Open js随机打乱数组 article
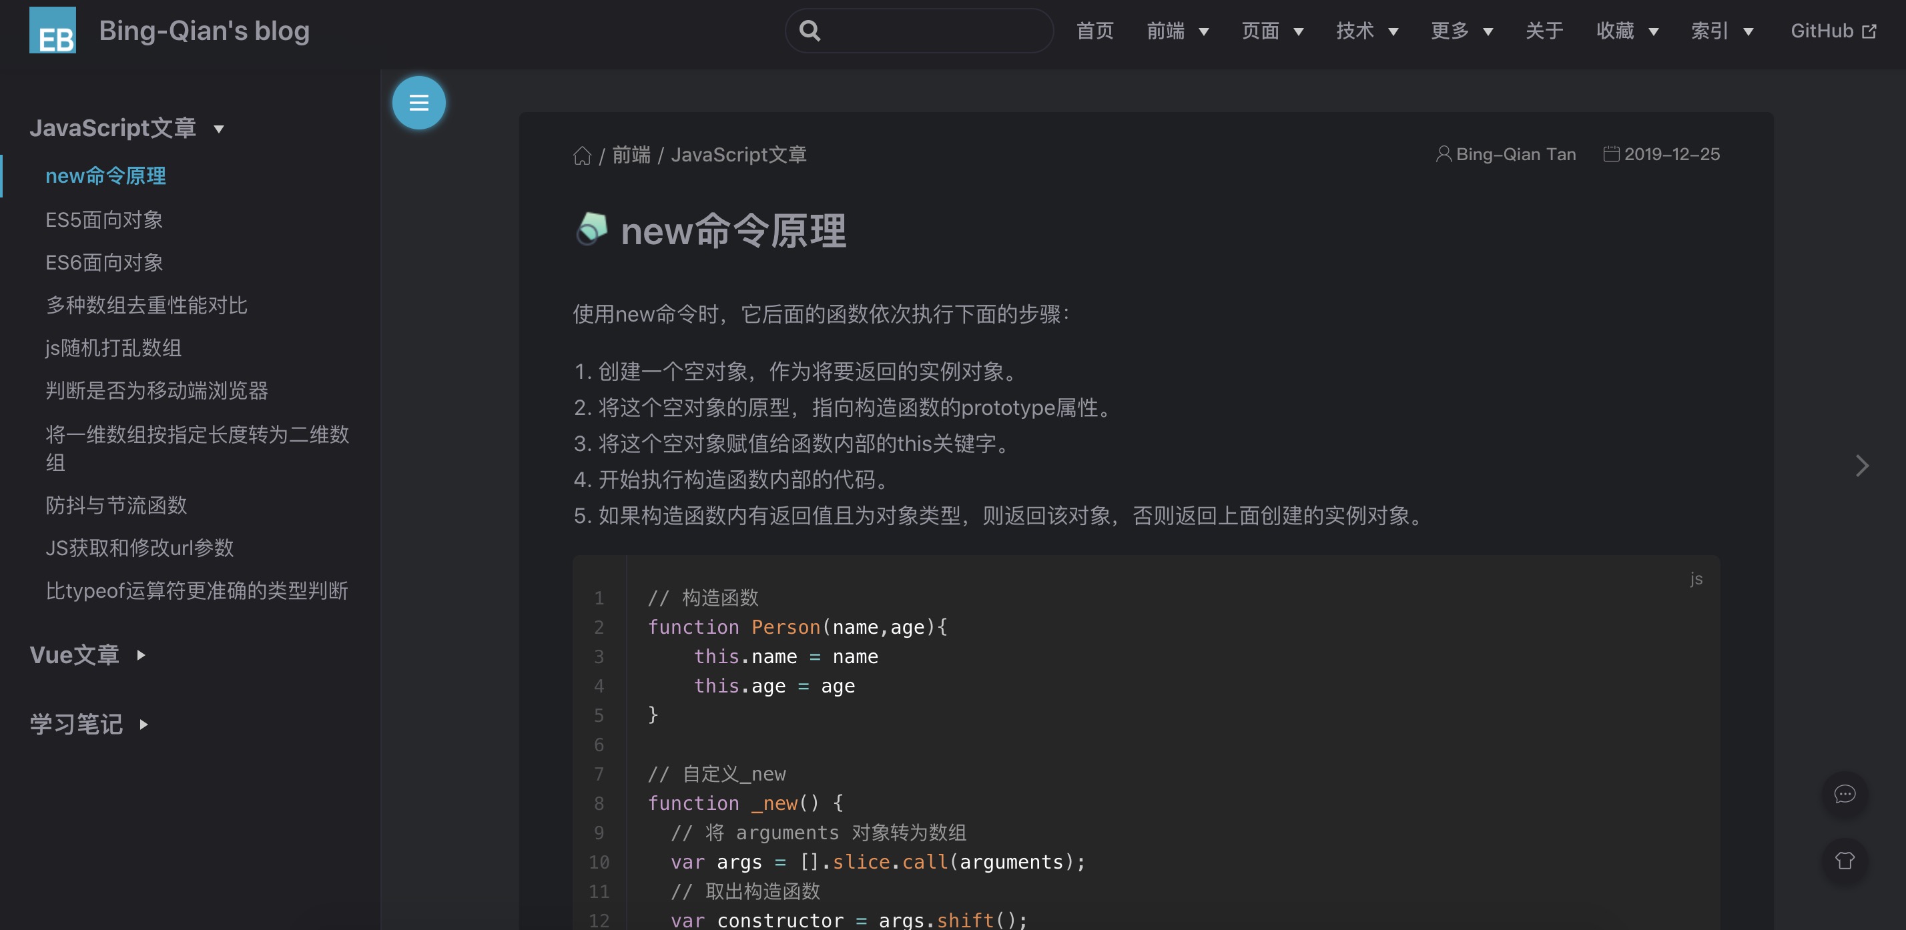1906x930 pixels. [113, 348]
